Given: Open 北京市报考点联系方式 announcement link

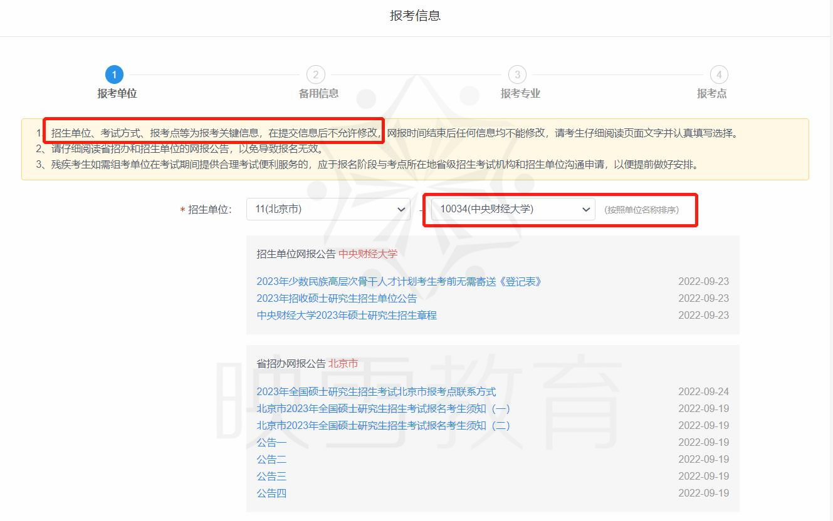Looking at the screenshot, I should (x=376, y=392).
